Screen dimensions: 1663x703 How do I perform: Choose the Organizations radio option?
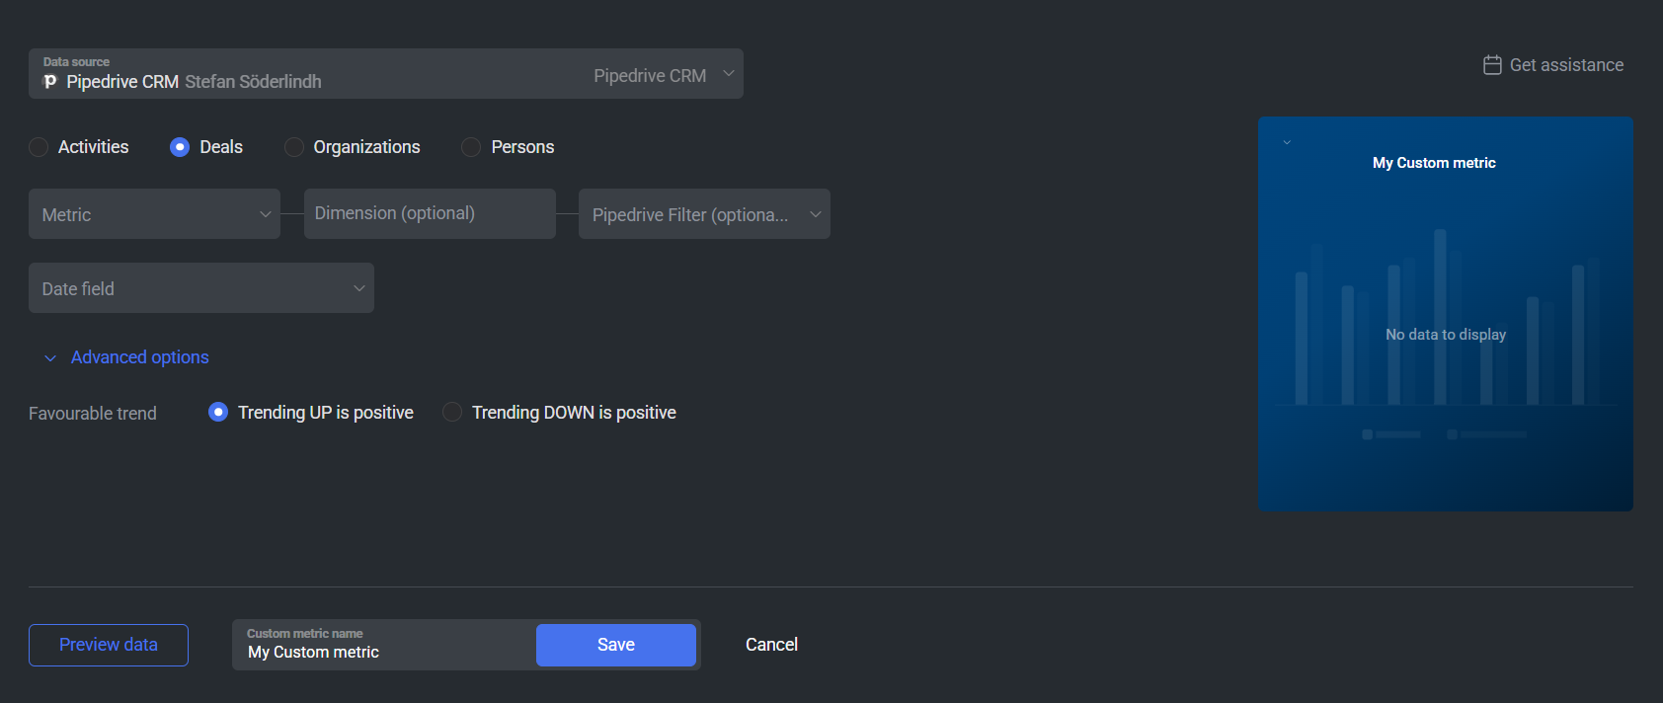(x=294, y=147)
